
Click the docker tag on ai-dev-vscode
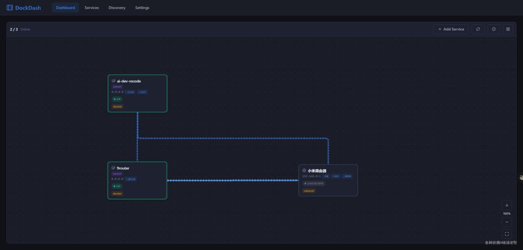(117, 106)
